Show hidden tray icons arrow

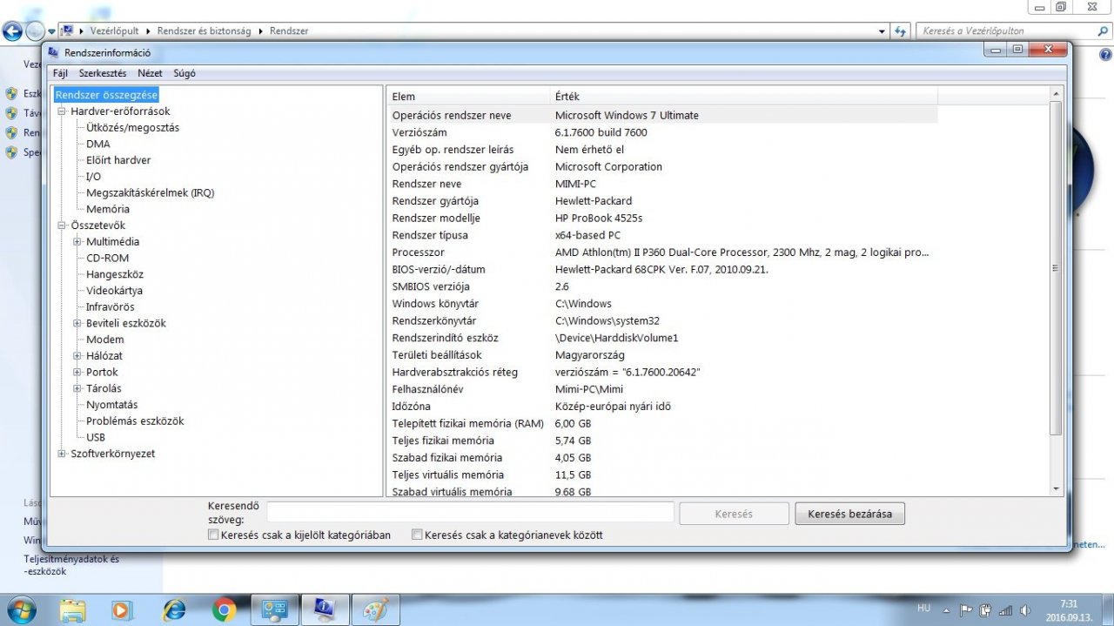[946, 610]
